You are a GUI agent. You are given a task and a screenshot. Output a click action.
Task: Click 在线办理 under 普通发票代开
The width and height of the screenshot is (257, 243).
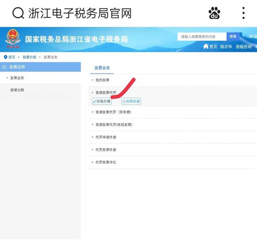click(102, 102)
